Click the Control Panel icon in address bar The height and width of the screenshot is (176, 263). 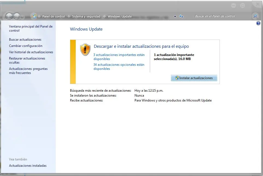tap(34, 16)
